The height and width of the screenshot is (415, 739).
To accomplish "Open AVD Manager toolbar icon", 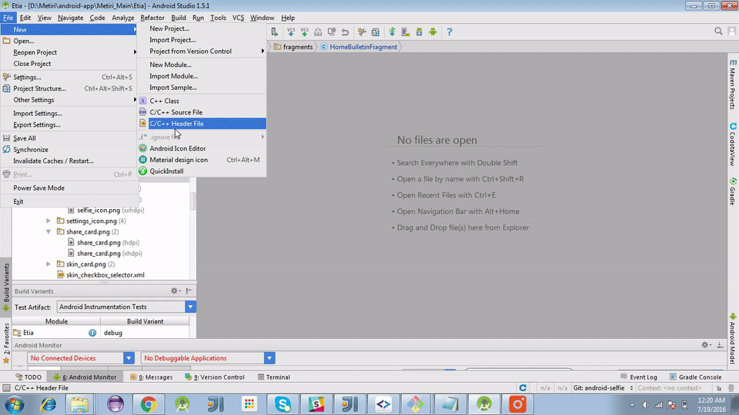I will click(406, 32).
